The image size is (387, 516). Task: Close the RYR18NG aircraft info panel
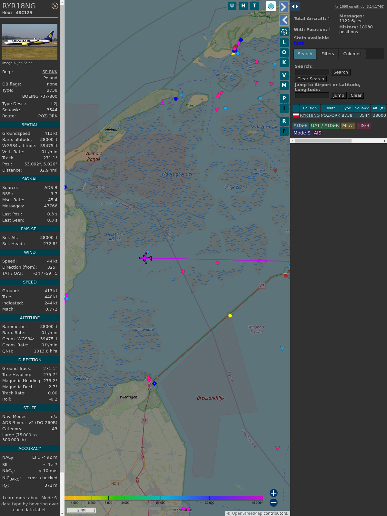pyautogui.click(x=55, y=6)
